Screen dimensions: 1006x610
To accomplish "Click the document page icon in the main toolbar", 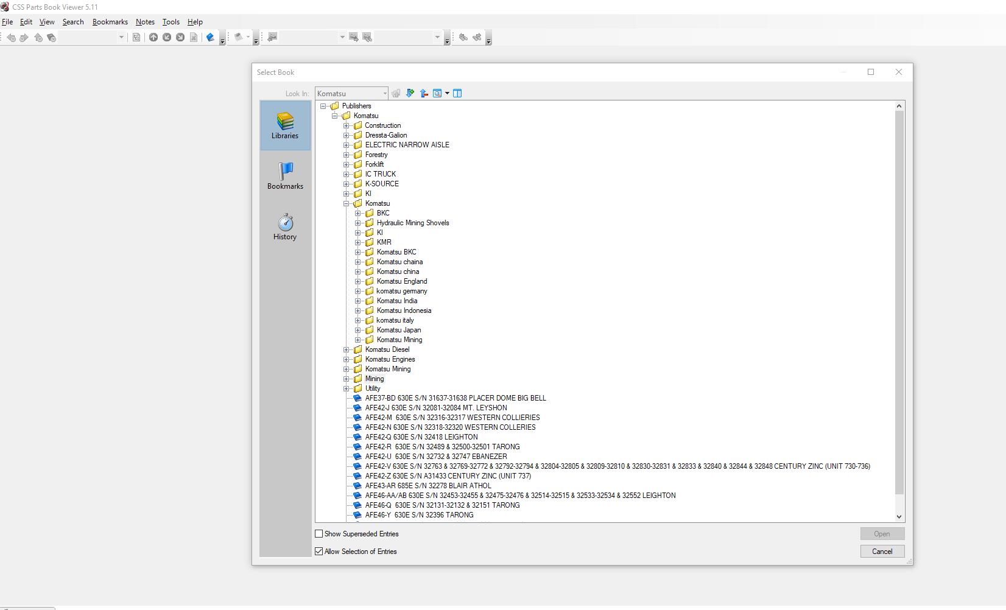I will click(x=194, y=37).
